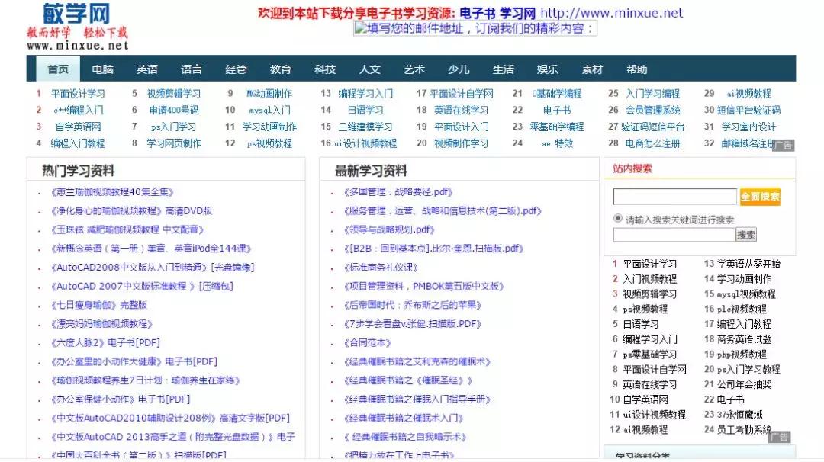Open the 帮助 menu item
Image resolution: width=824 pixels, height=462 pixels.
pyautogui.click(x=637, y=69)
